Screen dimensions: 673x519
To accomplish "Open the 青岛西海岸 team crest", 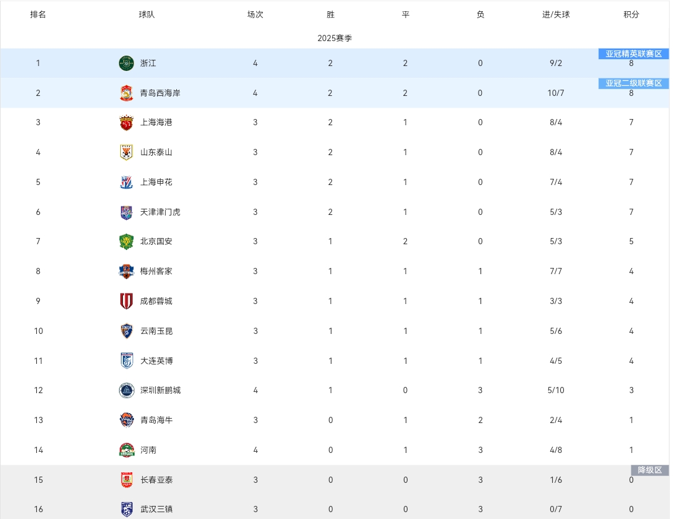I will click(126, 93).
